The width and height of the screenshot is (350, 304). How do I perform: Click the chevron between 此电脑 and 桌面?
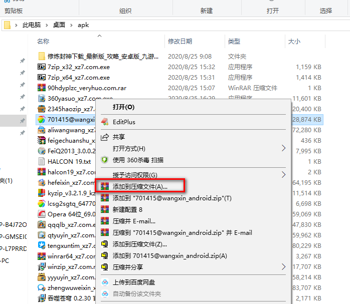click(x=47, y=25)
